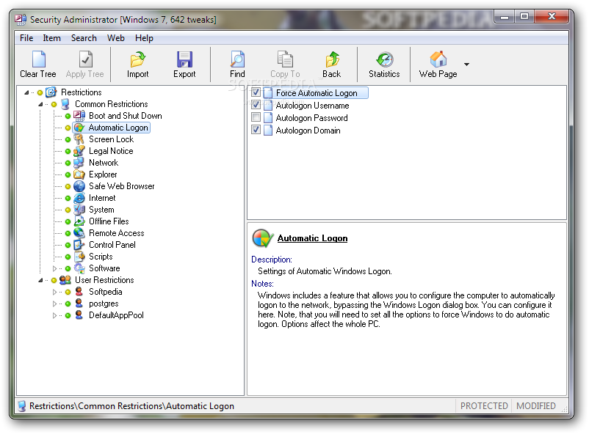The width and height of the screenshot is (589, 434).
Task: Open the Help menu
Action: click(144, 38)
